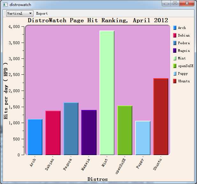Click the rotated Mageia x-axis label
The width and height of the screenshot is (197, 184).
coord(85,164)
